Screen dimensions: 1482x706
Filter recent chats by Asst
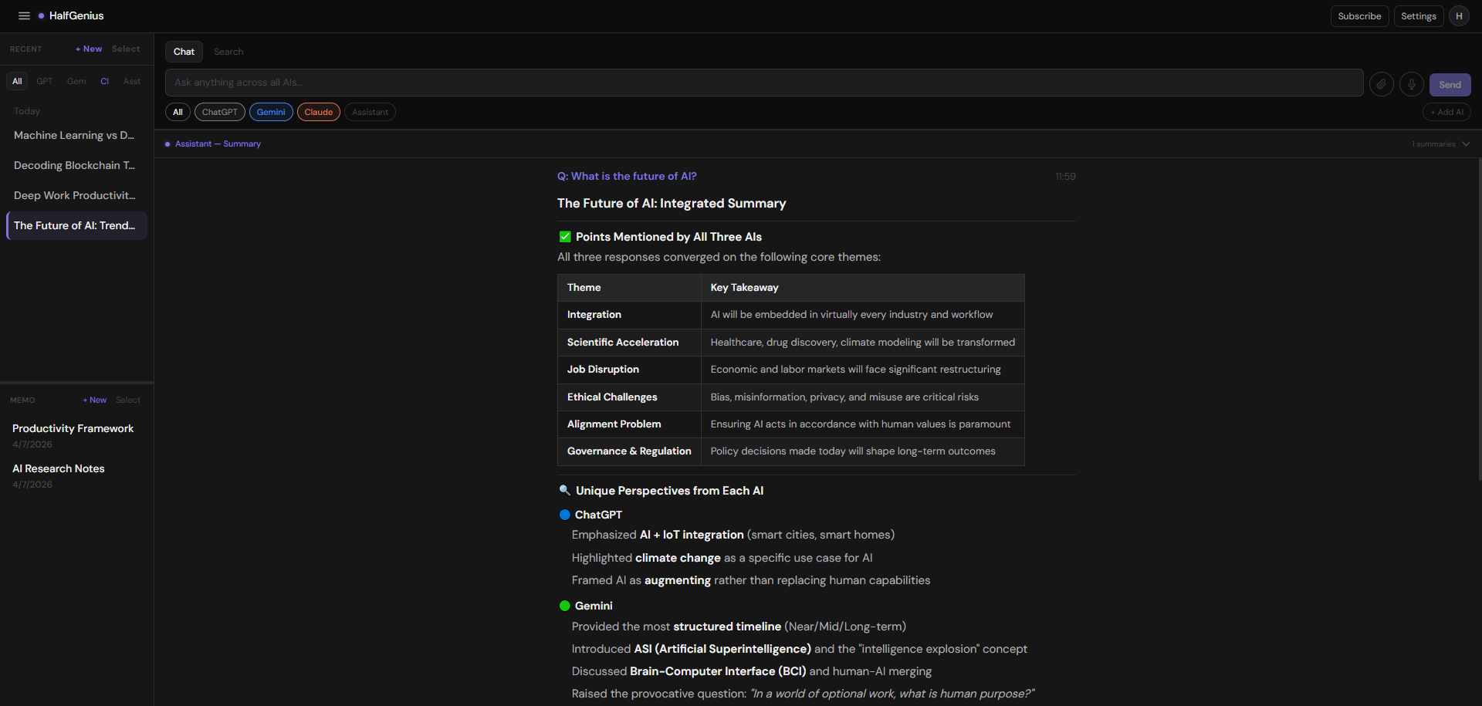point(132,81)
